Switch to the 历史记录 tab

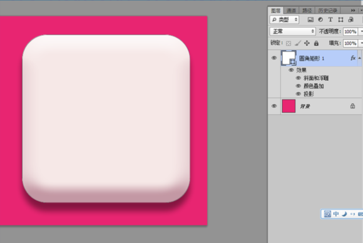tap(327, 11)
